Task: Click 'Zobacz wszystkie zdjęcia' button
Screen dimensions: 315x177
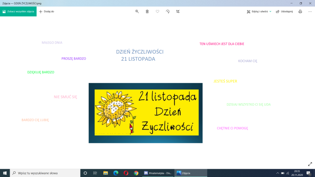Action: [18, 12]
